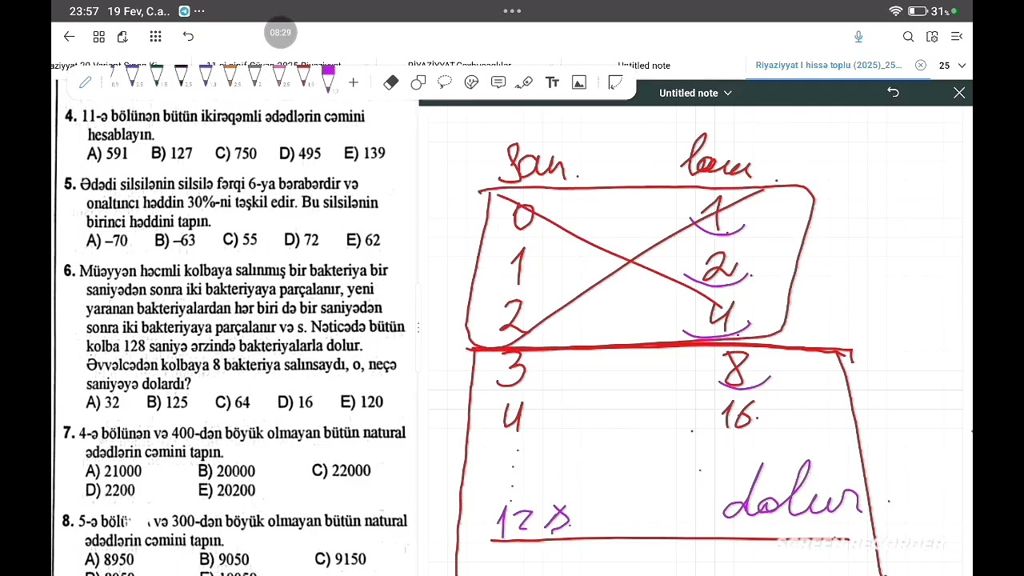This screenshot has height=576, width=1024.
Task: Close the Untitled note split panel
Action: tap(959, 93)
